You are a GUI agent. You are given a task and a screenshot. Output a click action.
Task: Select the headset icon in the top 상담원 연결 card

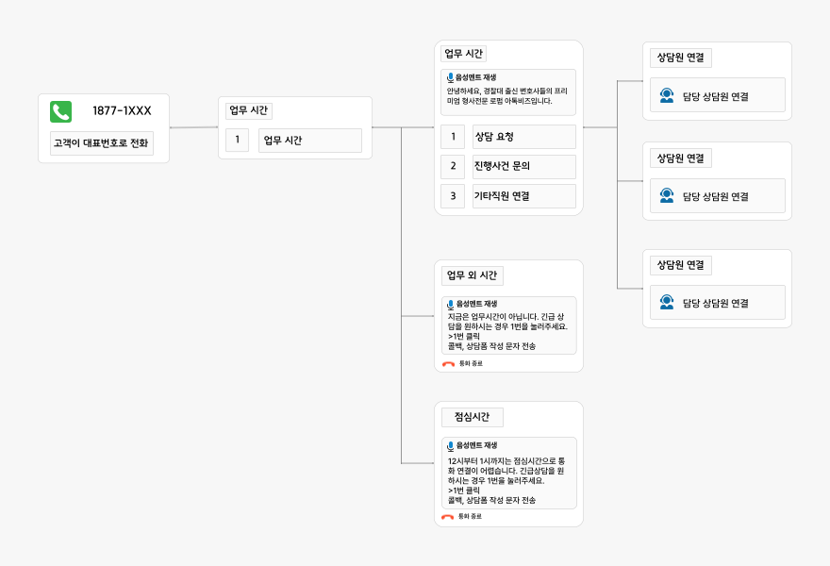point(667,95)
